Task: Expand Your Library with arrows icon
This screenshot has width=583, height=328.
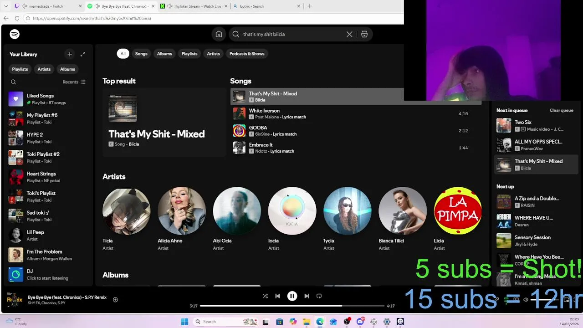Action: point(83,54)
